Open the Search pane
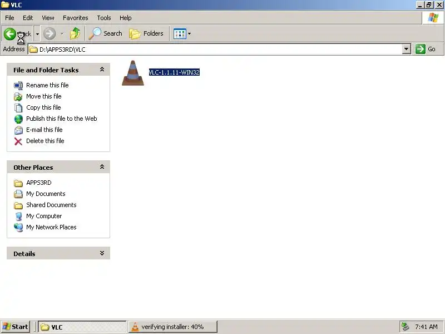Screen dimensions: 445x334 (x=105, y=33)
